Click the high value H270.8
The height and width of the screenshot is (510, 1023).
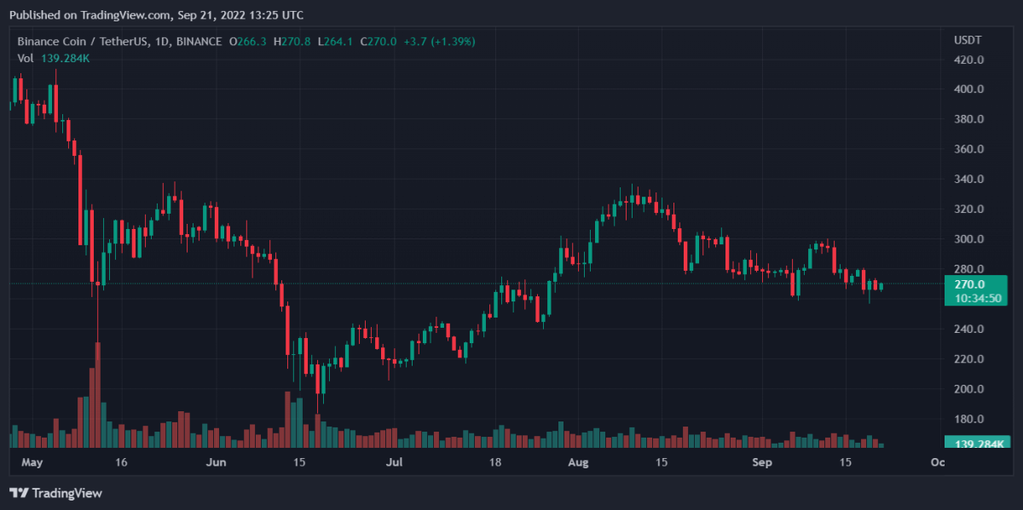(x=292, y=41)
